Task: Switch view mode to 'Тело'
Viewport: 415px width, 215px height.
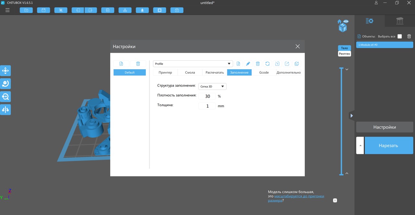Action: (x=344, y=48)
